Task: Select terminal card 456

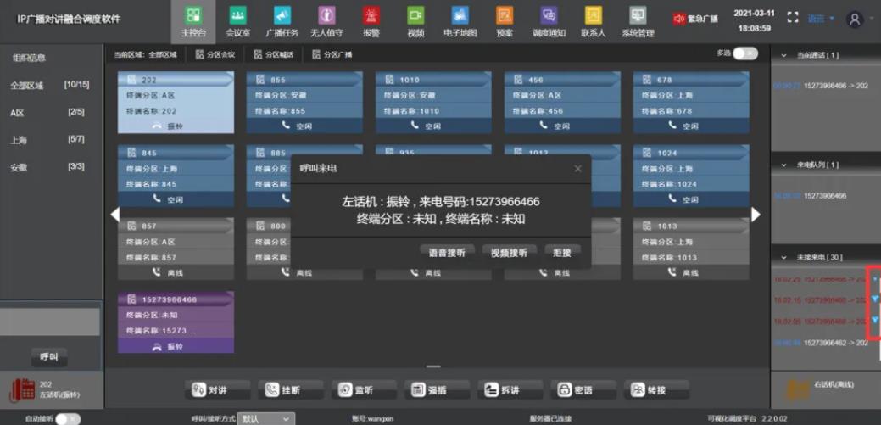Action: pos(562,103)
